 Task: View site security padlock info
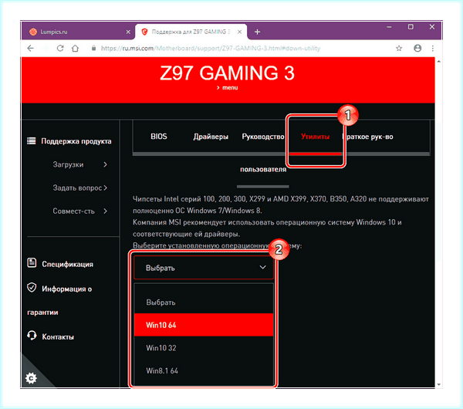point(93,48)
